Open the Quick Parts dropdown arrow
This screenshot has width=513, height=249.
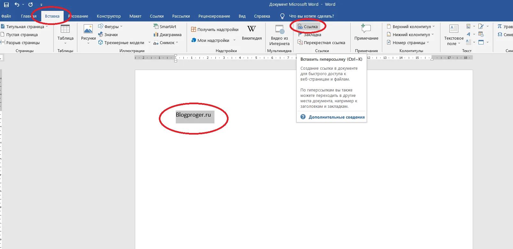click(x=474, y=26)
